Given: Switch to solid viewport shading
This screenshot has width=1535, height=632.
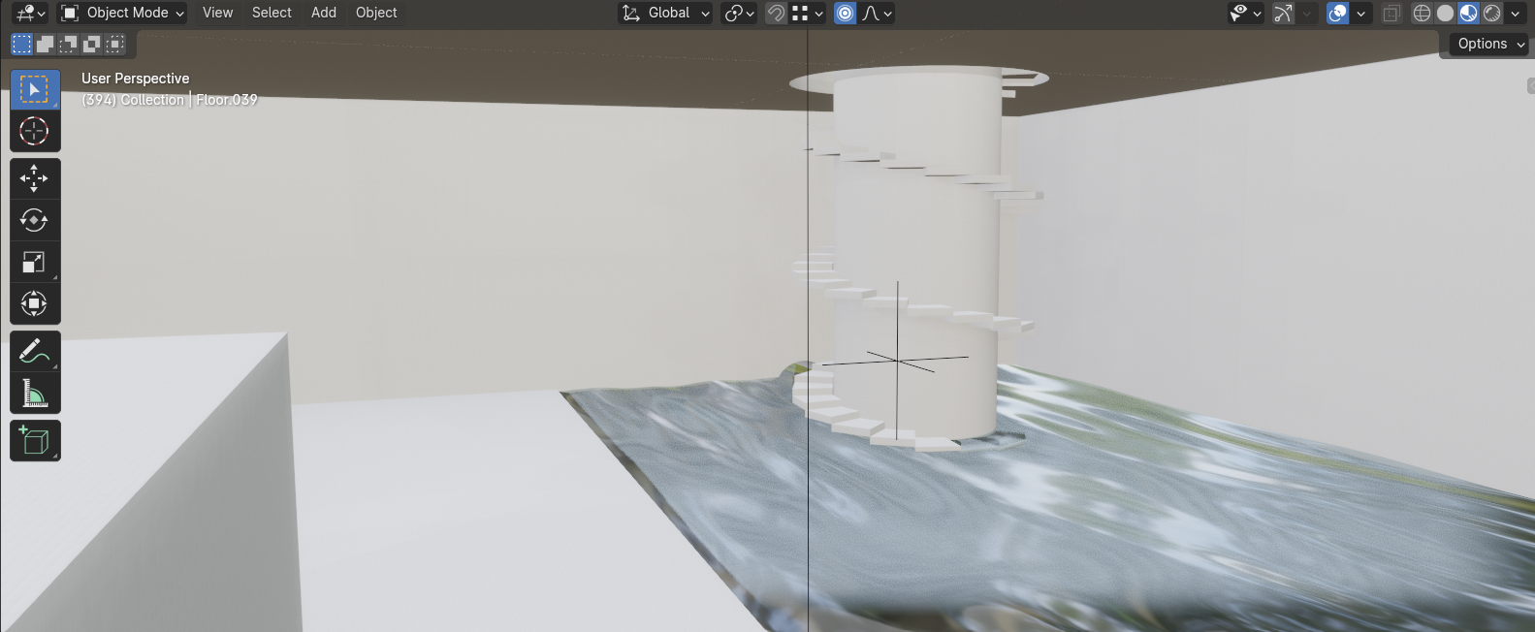Looking at the screenshot, I should [x=1445, y=13].
